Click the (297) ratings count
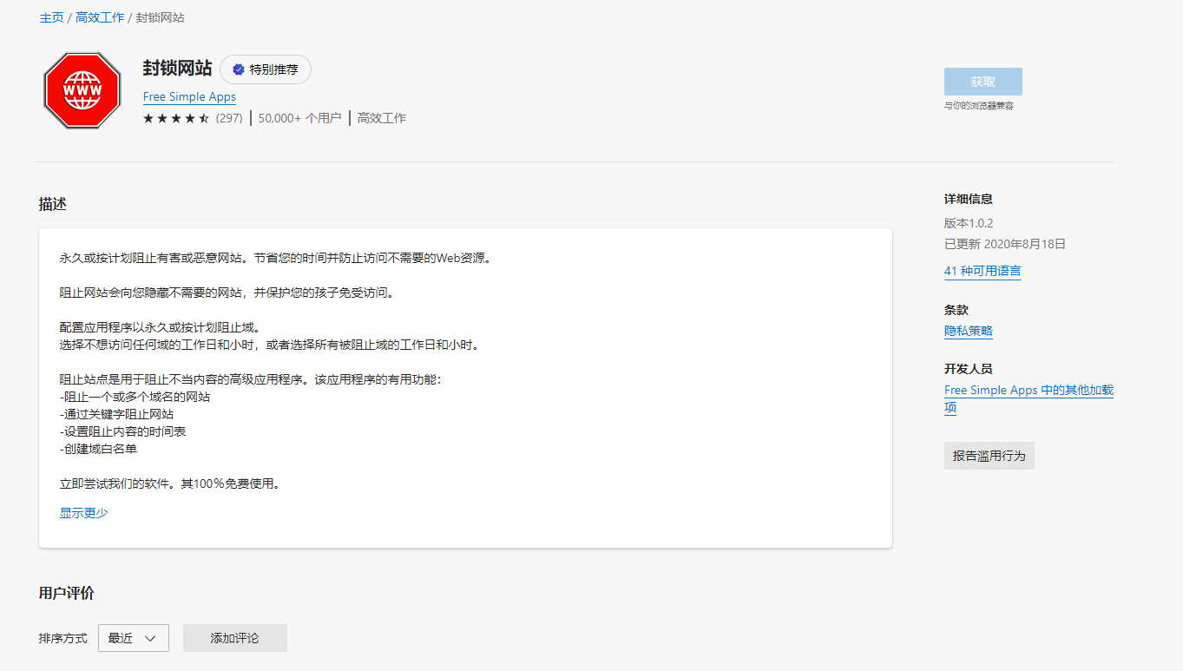This screenshot has width=1183, height=671. click(x=229, y=118)
